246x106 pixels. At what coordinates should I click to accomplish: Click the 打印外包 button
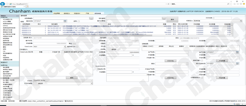[x=170, y=61]
